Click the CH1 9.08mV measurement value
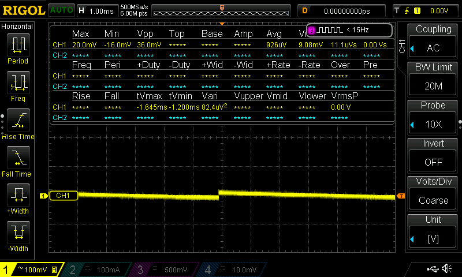The height and width of the screenshot is (277, 462). 311,45
